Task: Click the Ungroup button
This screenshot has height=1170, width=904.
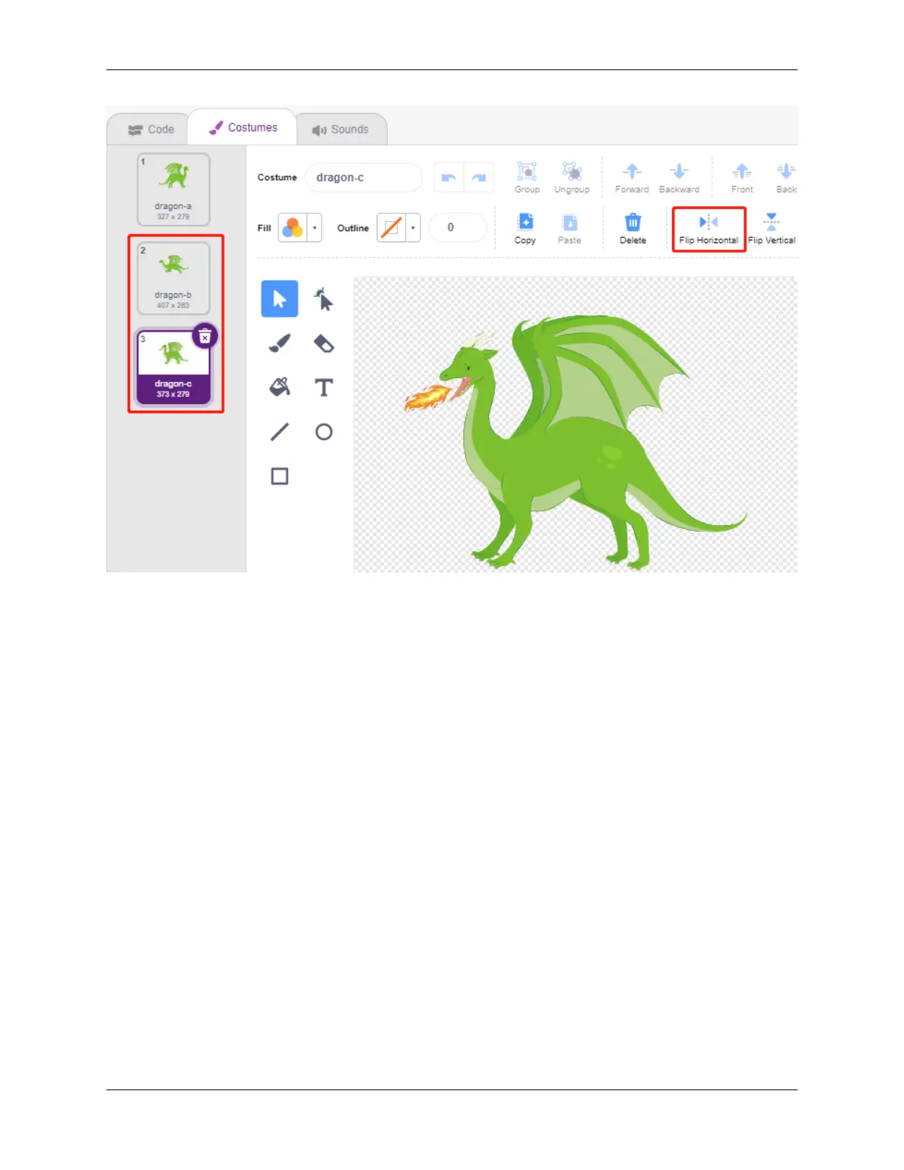Action: pyautogui.click(x=572, y=178)
